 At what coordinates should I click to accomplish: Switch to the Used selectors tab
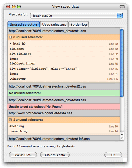pyautogui.click(x=54, y=24)
